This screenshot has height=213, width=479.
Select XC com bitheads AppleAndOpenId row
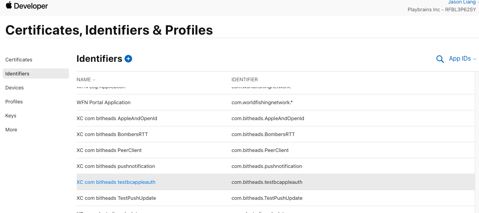pos(276,119)
